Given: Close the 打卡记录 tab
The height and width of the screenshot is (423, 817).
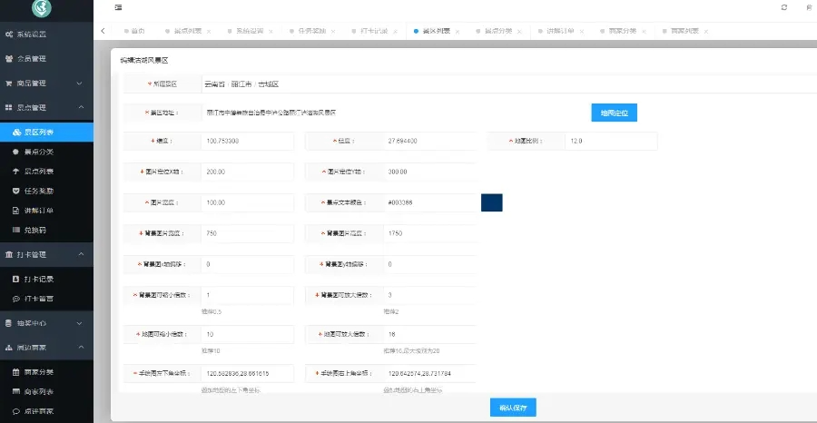Looking at the screenshot, I should point(396,31).
